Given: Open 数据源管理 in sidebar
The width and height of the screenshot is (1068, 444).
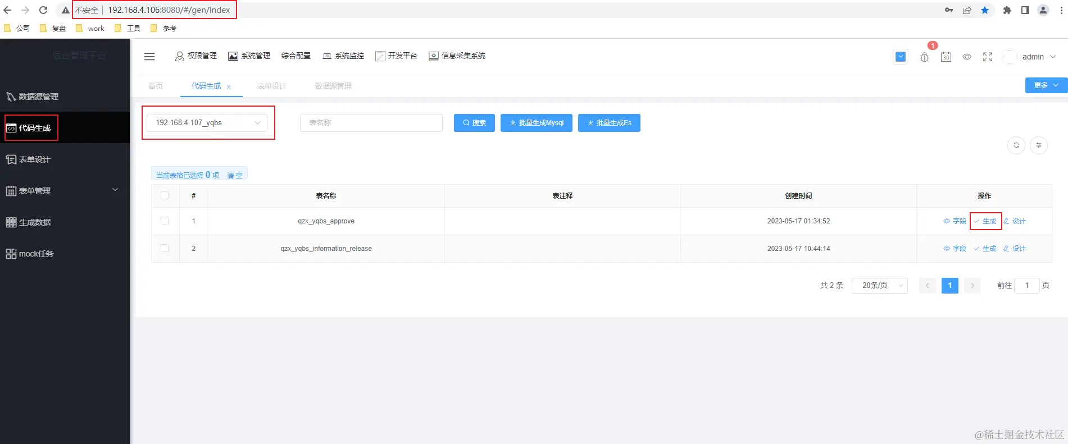Looking at the screenshot, I should tap(65, 97).
